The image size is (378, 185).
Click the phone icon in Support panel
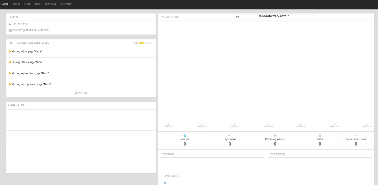(10, 24)
